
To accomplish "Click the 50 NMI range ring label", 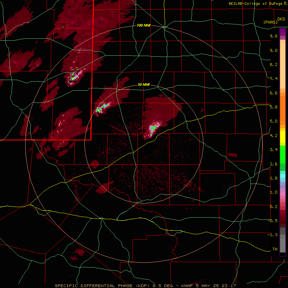I will point(144,84).
